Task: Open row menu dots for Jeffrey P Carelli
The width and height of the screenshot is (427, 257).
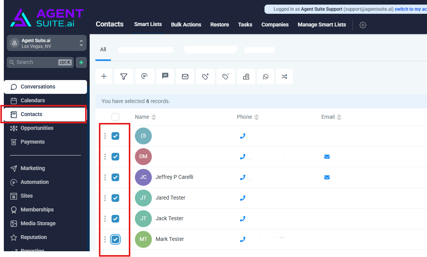Action: [105, 177]
